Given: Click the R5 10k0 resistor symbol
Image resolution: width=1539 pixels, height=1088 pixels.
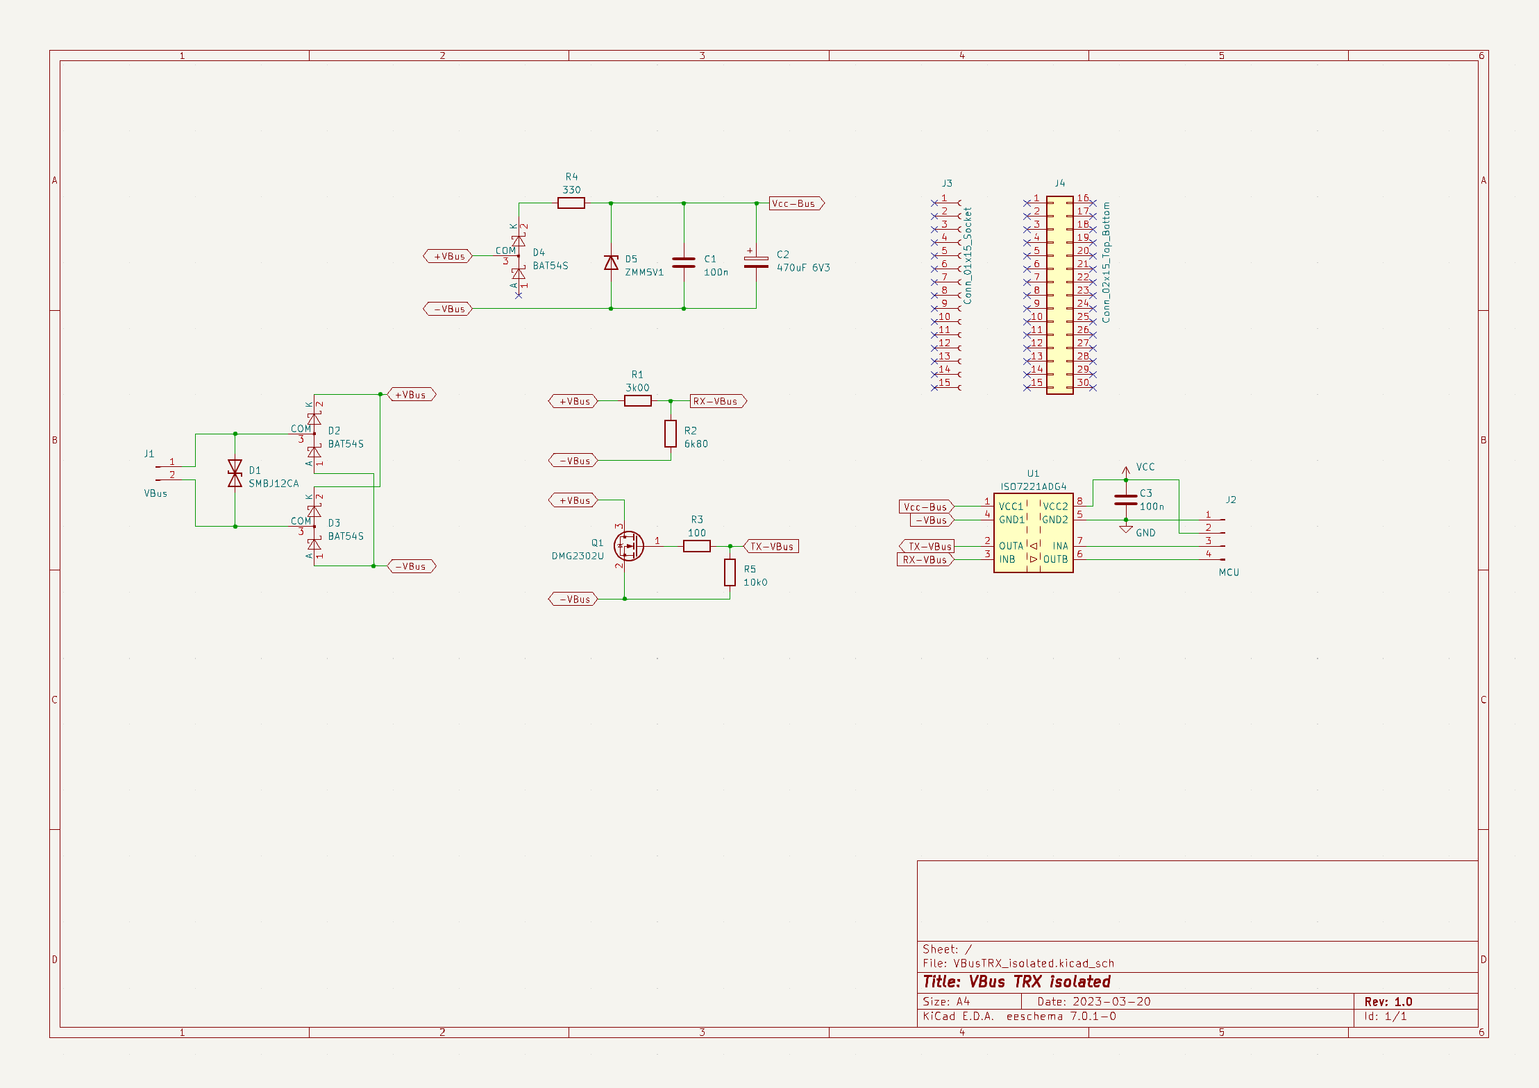Looking at the screenshot, I should 730,572.
